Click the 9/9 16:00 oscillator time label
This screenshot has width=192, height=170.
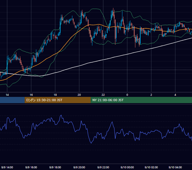point(31,167)
